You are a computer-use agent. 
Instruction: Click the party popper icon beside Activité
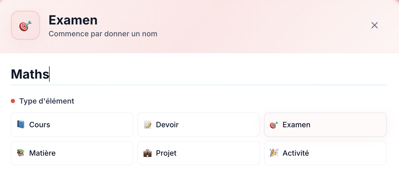(274, 153)
